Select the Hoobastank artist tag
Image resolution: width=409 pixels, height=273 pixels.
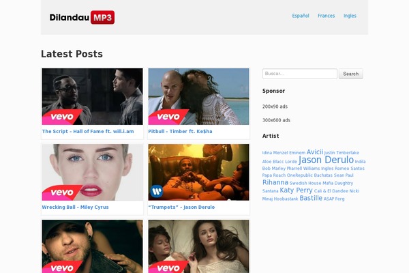(x=286, y=199)
